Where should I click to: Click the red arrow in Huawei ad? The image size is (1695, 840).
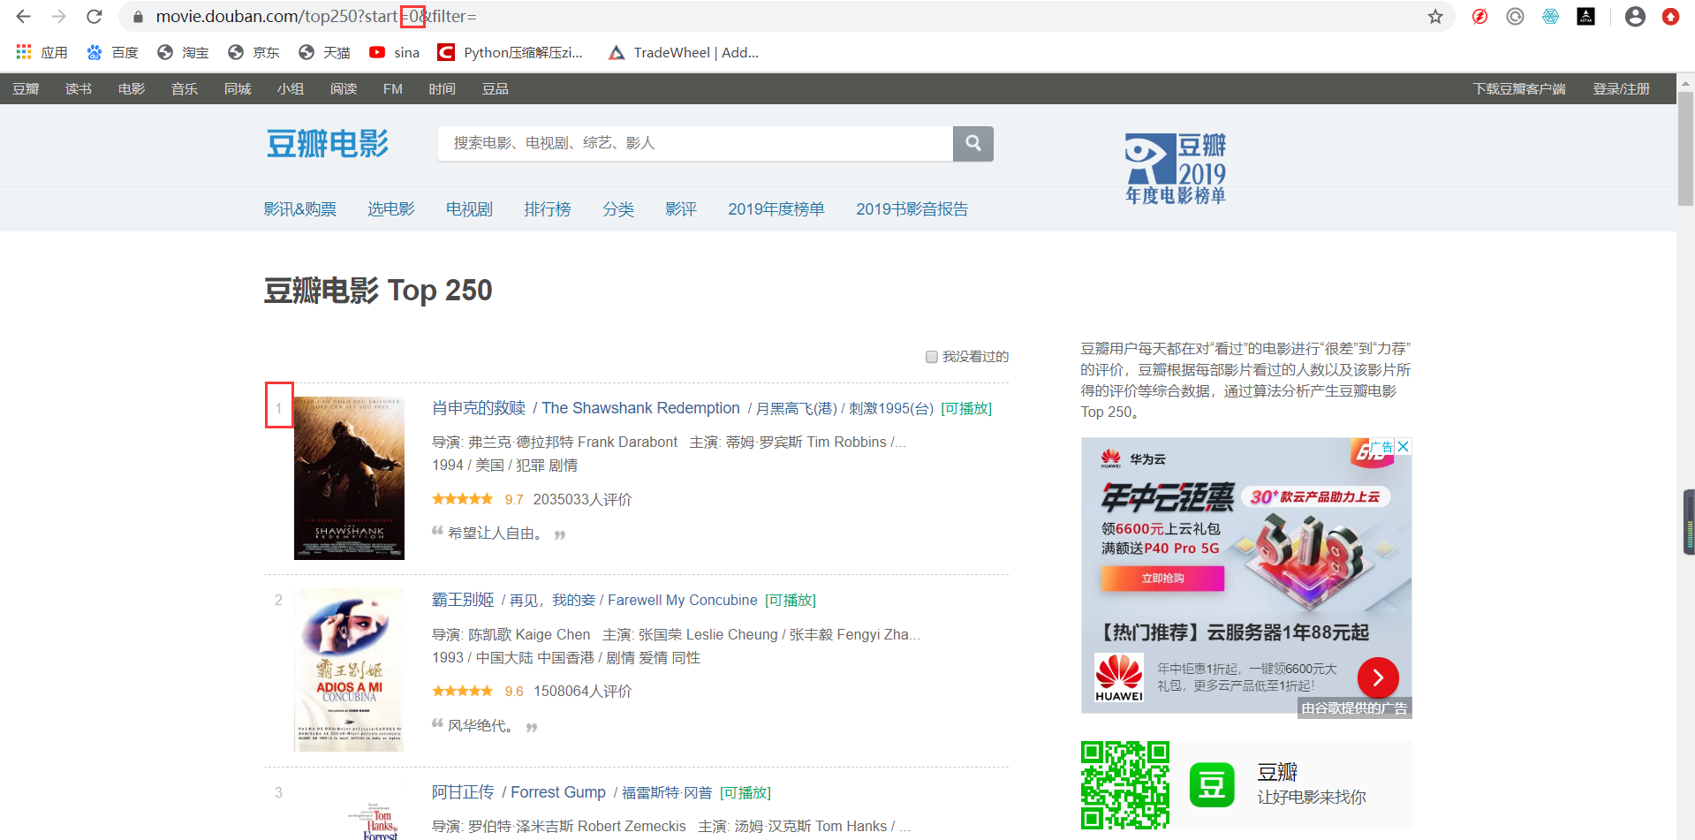pos(1378,678)
